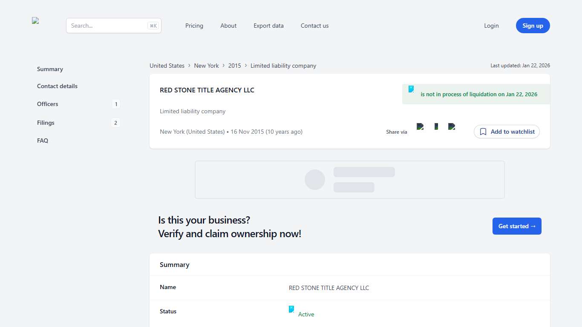Focus the Search input field
The width and height of the screenshot is (582, 327).
point(107,26)
